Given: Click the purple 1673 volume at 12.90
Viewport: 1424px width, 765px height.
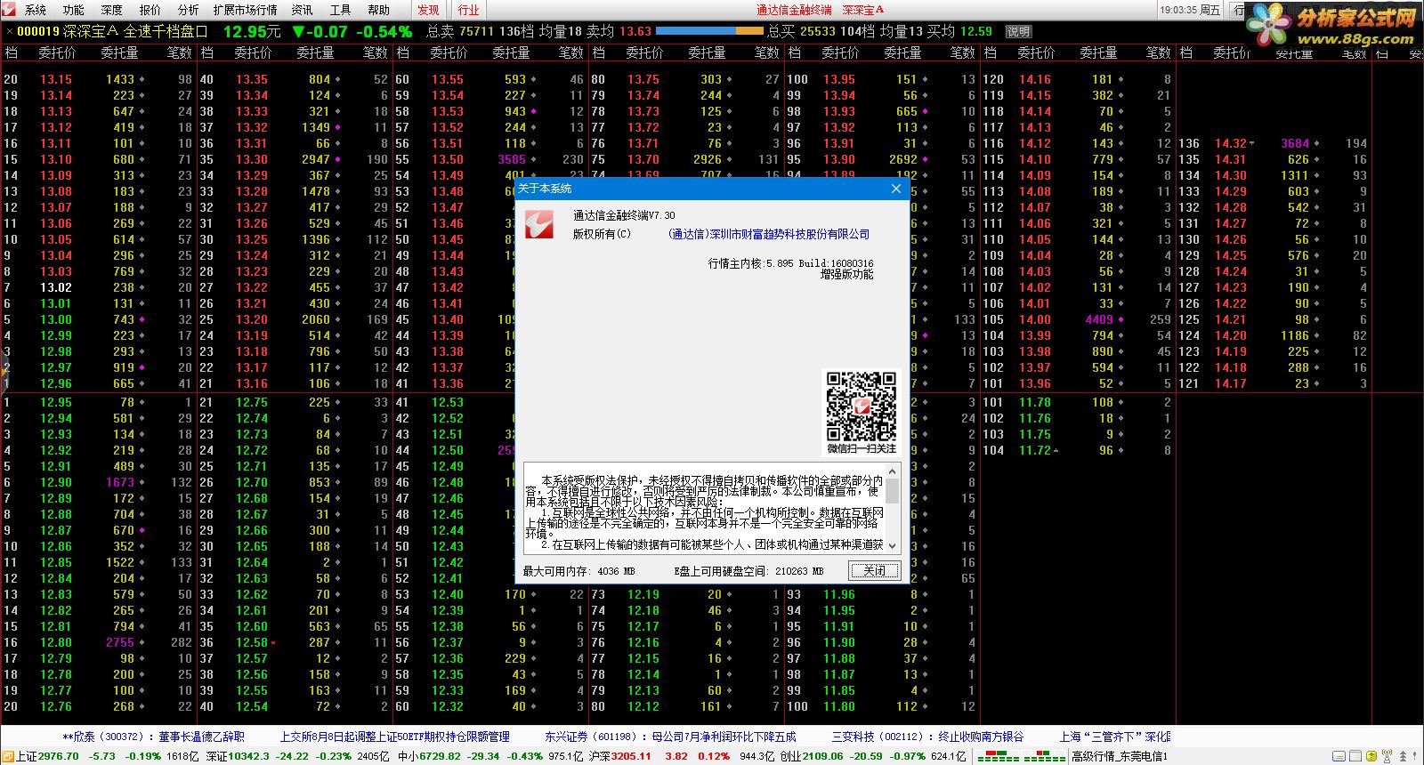Looking at the screenshot, I should point(119,482).
